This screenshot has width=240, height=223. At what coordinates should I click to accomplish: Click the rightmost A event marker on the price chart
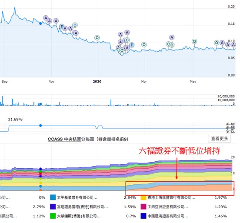pos(233,45)
